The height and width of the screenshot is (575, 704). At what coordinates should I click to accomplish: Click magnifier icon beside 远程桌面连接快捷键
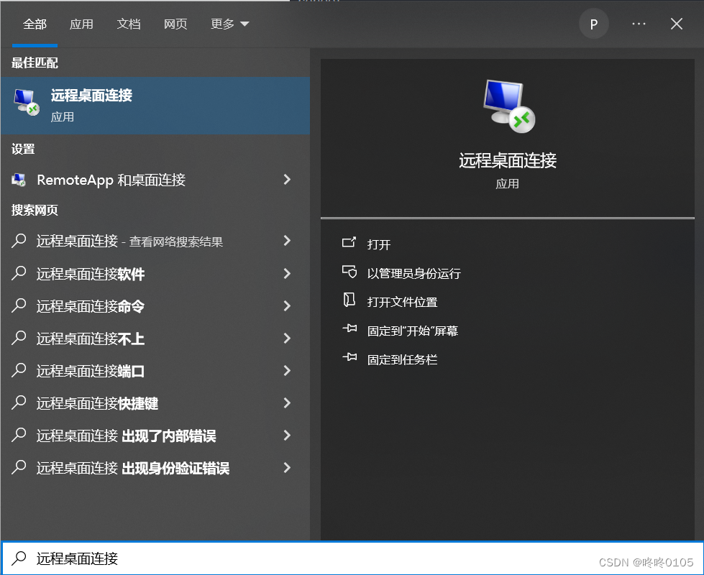[x=19, y=402]
